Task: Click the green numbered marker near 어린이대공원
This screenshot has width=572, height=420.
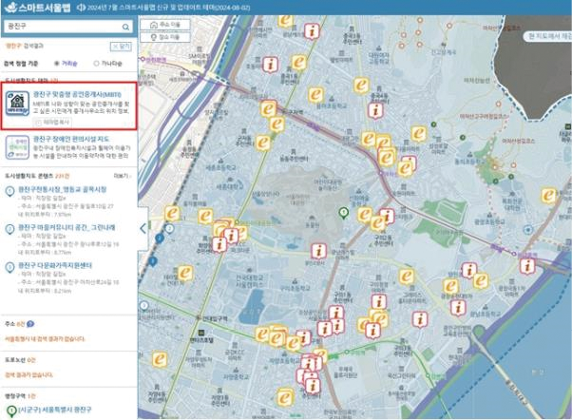Action: point(343,213)
